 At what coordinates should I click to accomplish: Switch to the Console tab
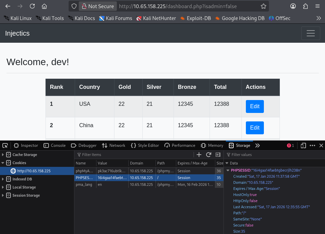tap(55, 145)
